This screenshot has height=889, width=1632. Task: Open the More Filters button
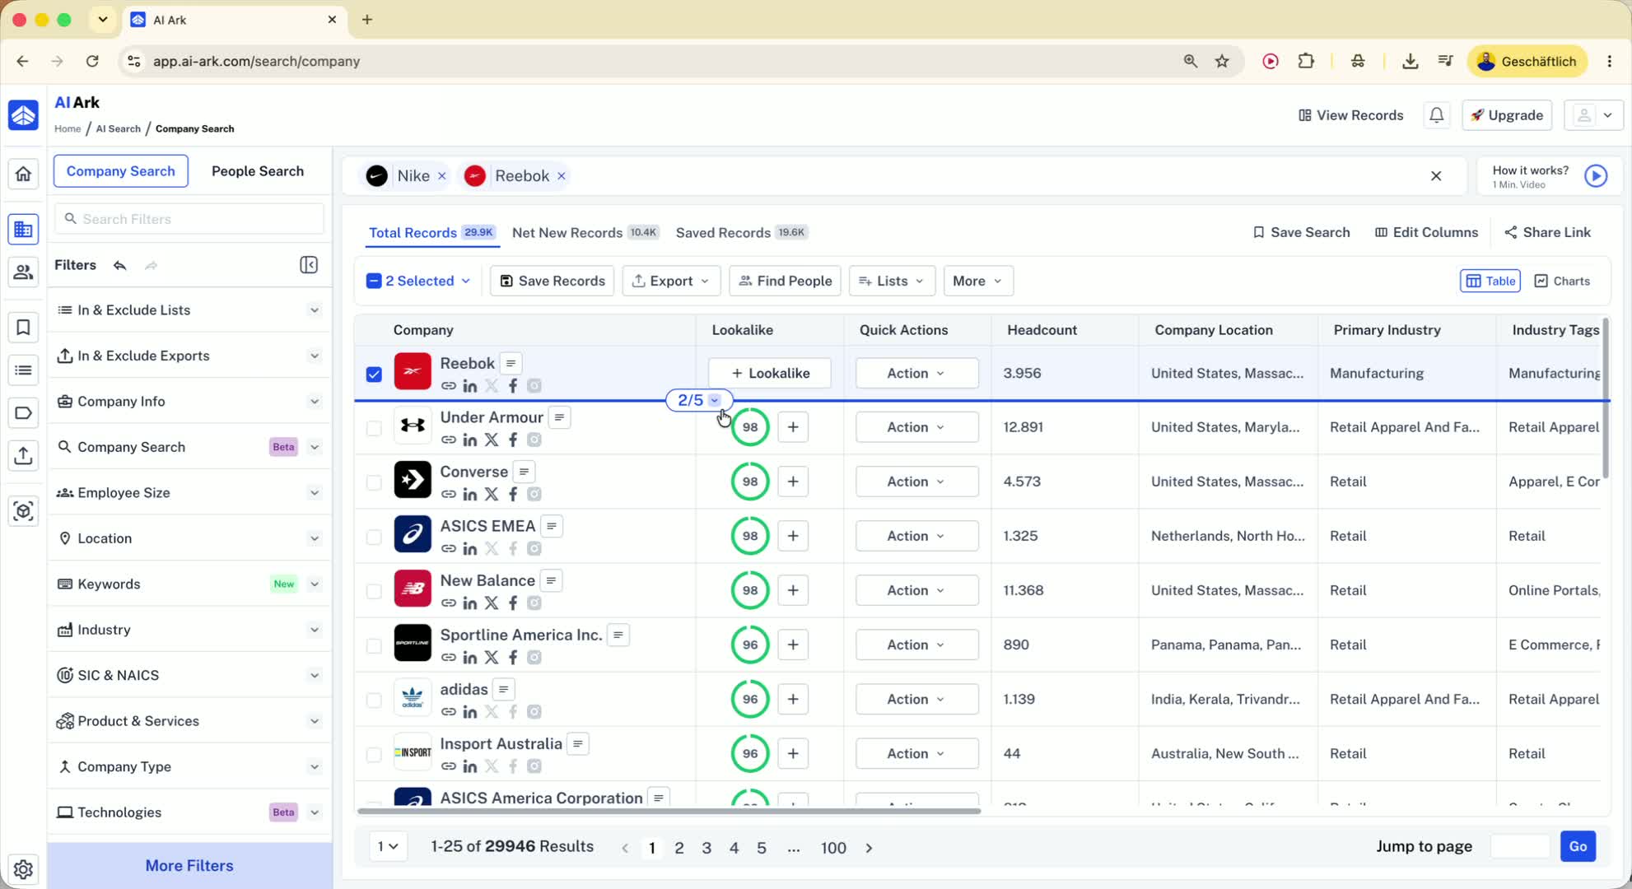(x=189, y=866)
